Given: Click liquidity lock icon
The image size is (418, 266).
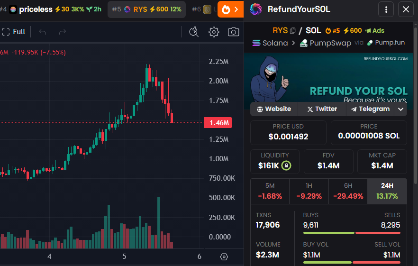Looking at the screenshot, I should pos(286,165).
